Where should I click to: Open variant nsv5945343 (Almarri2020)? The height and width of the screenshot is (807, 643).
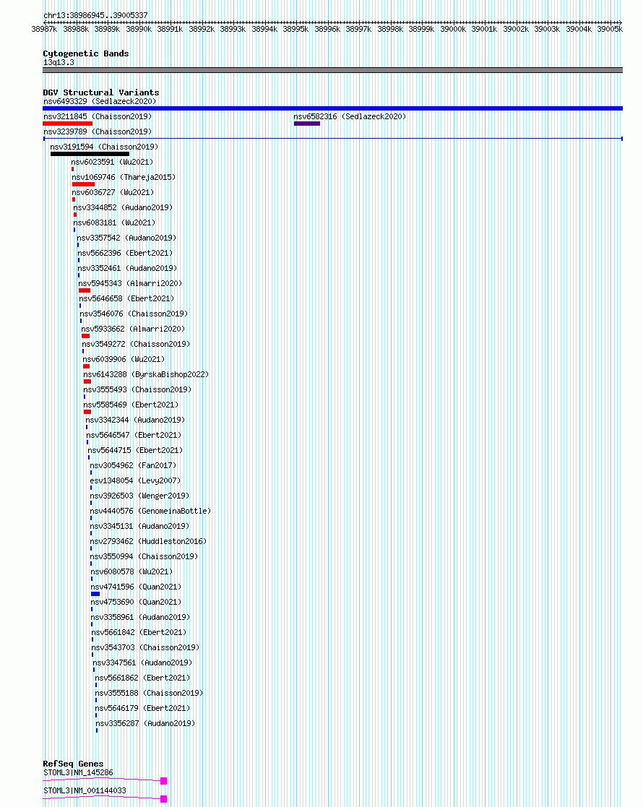click(130, 284)
